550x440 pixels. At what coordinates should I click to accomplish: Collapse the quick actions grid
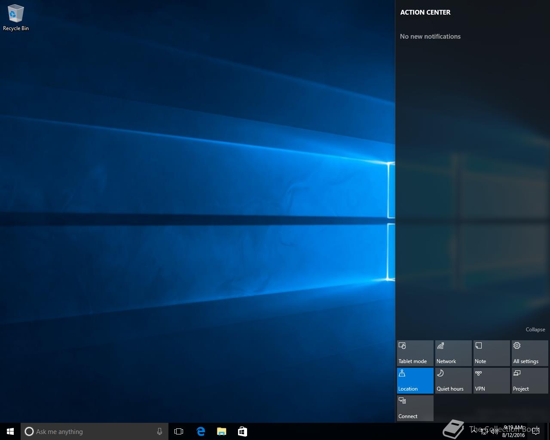pyautogui.click(x=535, y=330)
